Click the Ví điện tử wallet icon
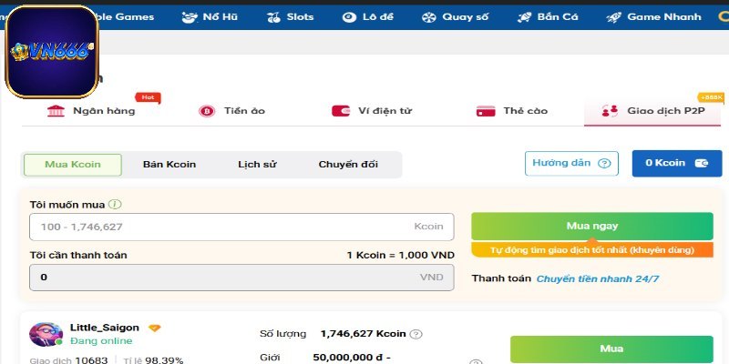Screen dimensions: 729x364 (342, 111)
